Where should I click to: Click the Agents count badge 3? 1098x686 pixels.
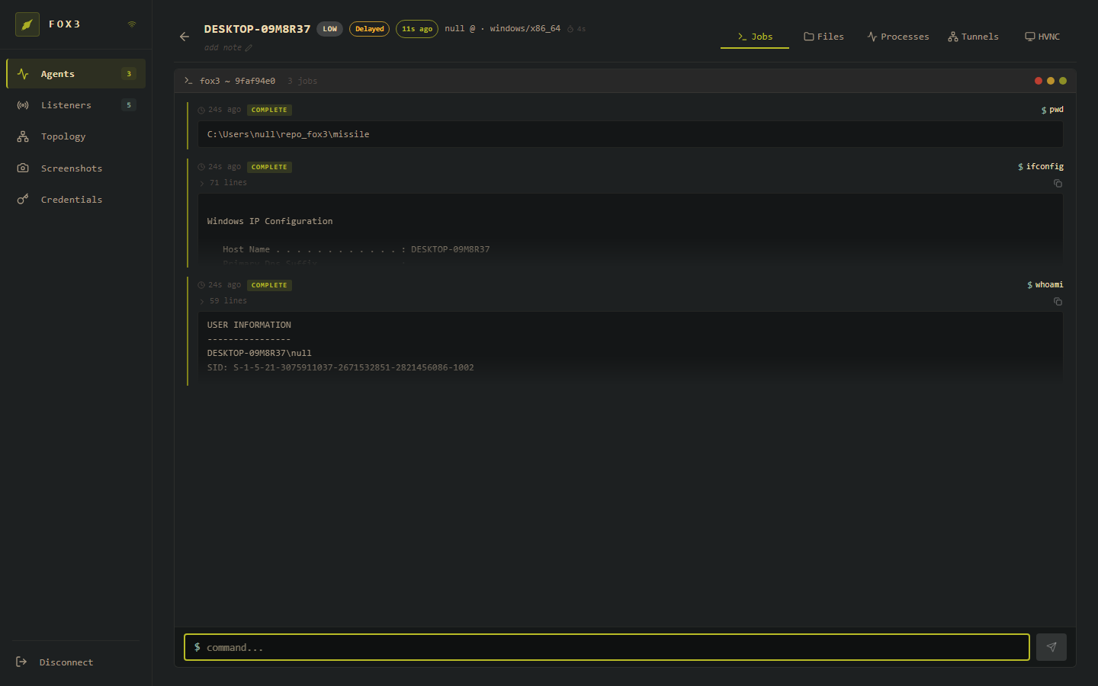[x=129, y=74]
